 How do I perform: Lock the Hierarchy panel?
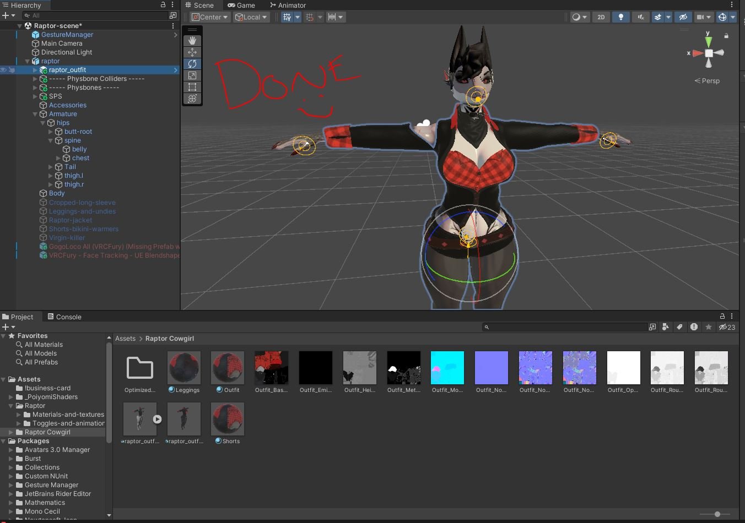(163, 4)
